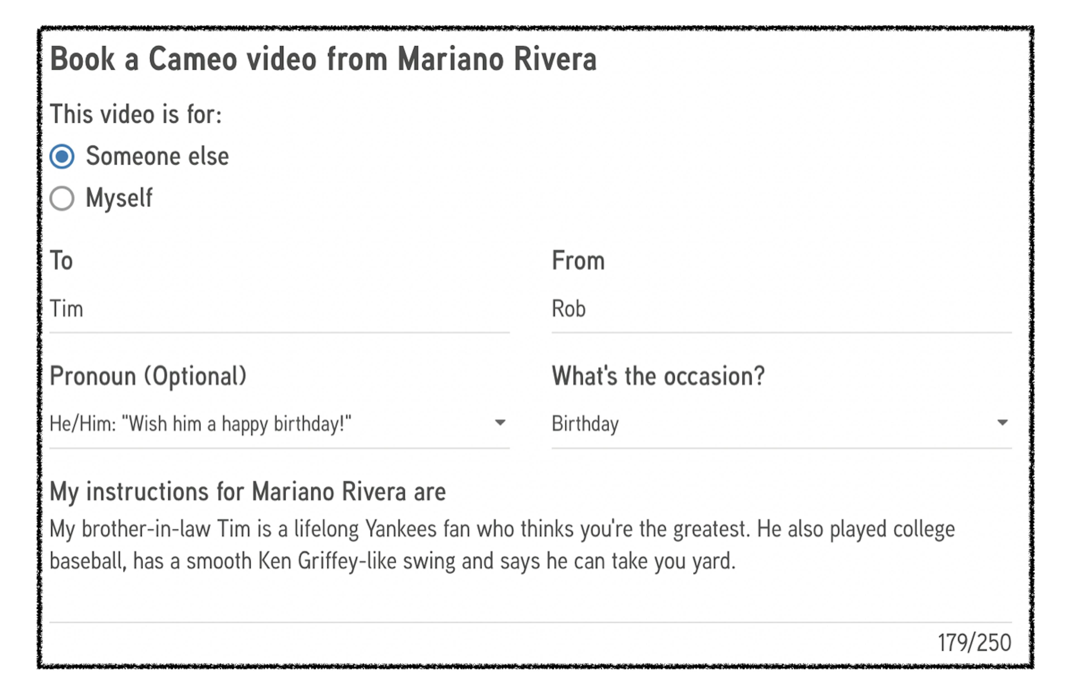Click the Pronoun (Optional) label

[x=148, y=376]
